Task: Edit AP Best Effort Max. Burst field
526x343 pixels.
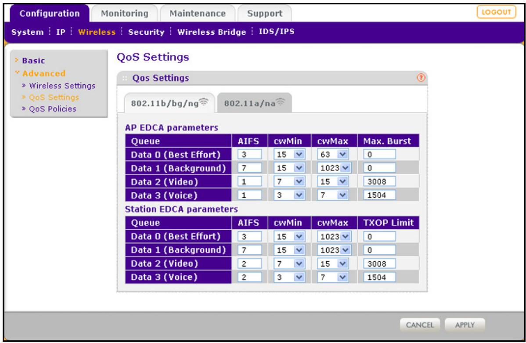Action: 379,155
